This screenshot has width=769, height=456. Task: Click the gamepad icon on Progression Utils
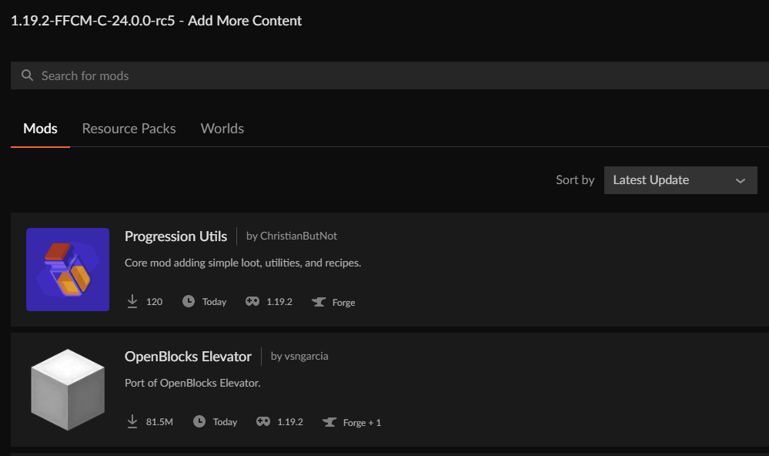click(252, 301)
